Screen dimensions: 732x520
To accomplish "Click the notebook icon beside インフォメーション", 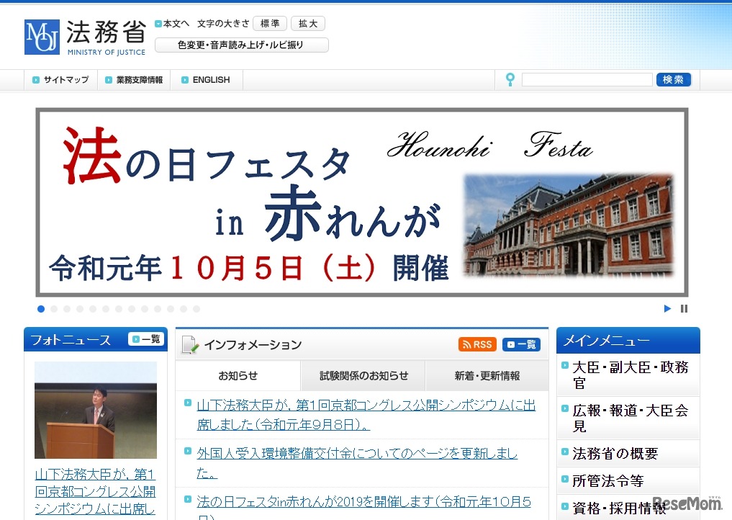I will 189,344.
